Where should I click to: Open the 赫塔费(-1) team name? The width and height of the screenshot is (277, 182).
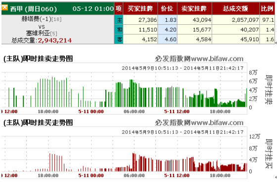36,19
